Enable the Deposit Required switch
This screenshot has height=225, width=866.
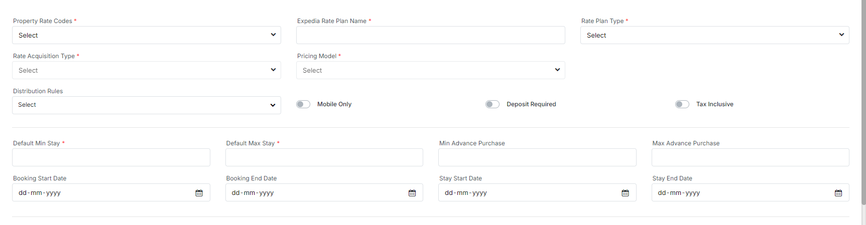[x=492, y=104]
